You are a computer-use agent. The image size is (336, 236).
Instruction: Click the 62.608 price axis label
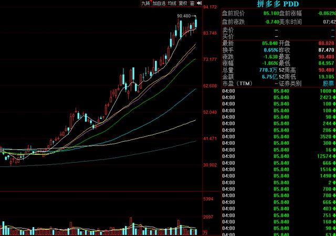[210, 86]
